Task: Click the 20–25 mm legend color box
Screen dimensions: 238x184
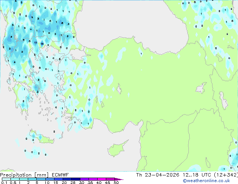Action: [67, 179]
